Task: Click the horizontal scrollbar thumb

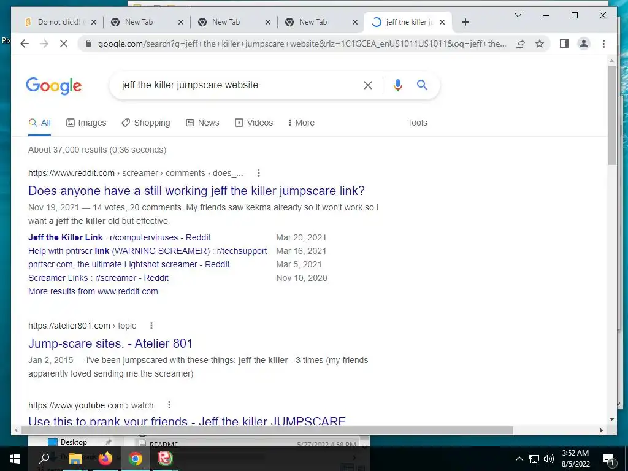Action: (267, 430)
